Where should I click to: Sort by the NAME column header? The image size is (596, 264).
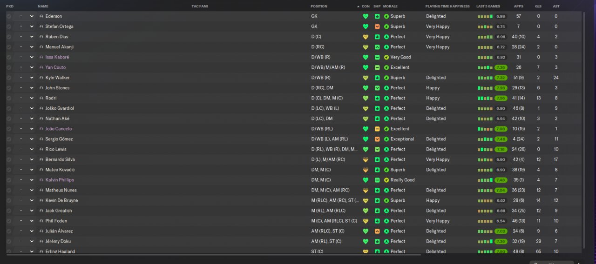[43, 7]
